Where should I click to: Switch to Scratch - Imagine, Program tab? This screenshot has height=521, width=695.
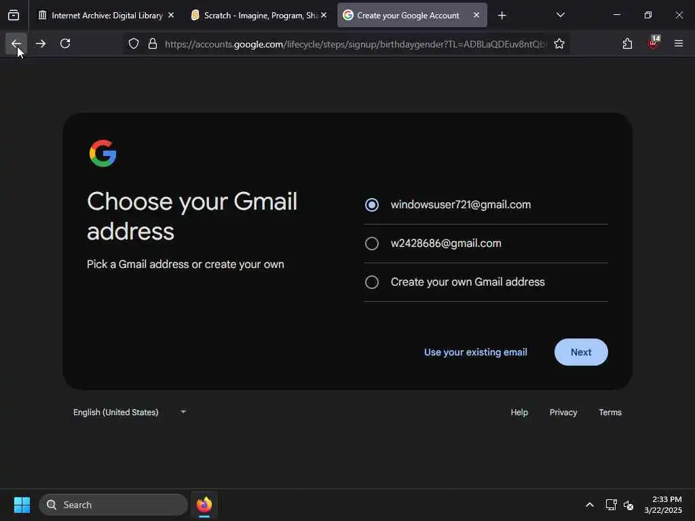(259, 15)
